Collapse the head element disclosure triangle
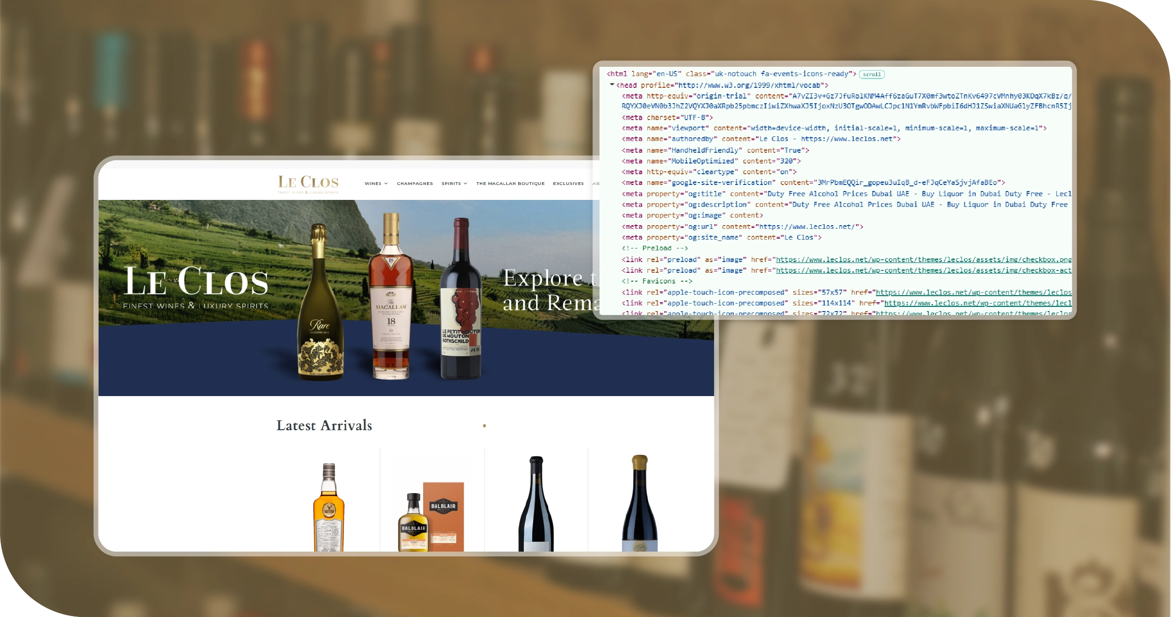The width and height of the screenshot is (1171, 617). pyautogui.click(x=612, y=85)
